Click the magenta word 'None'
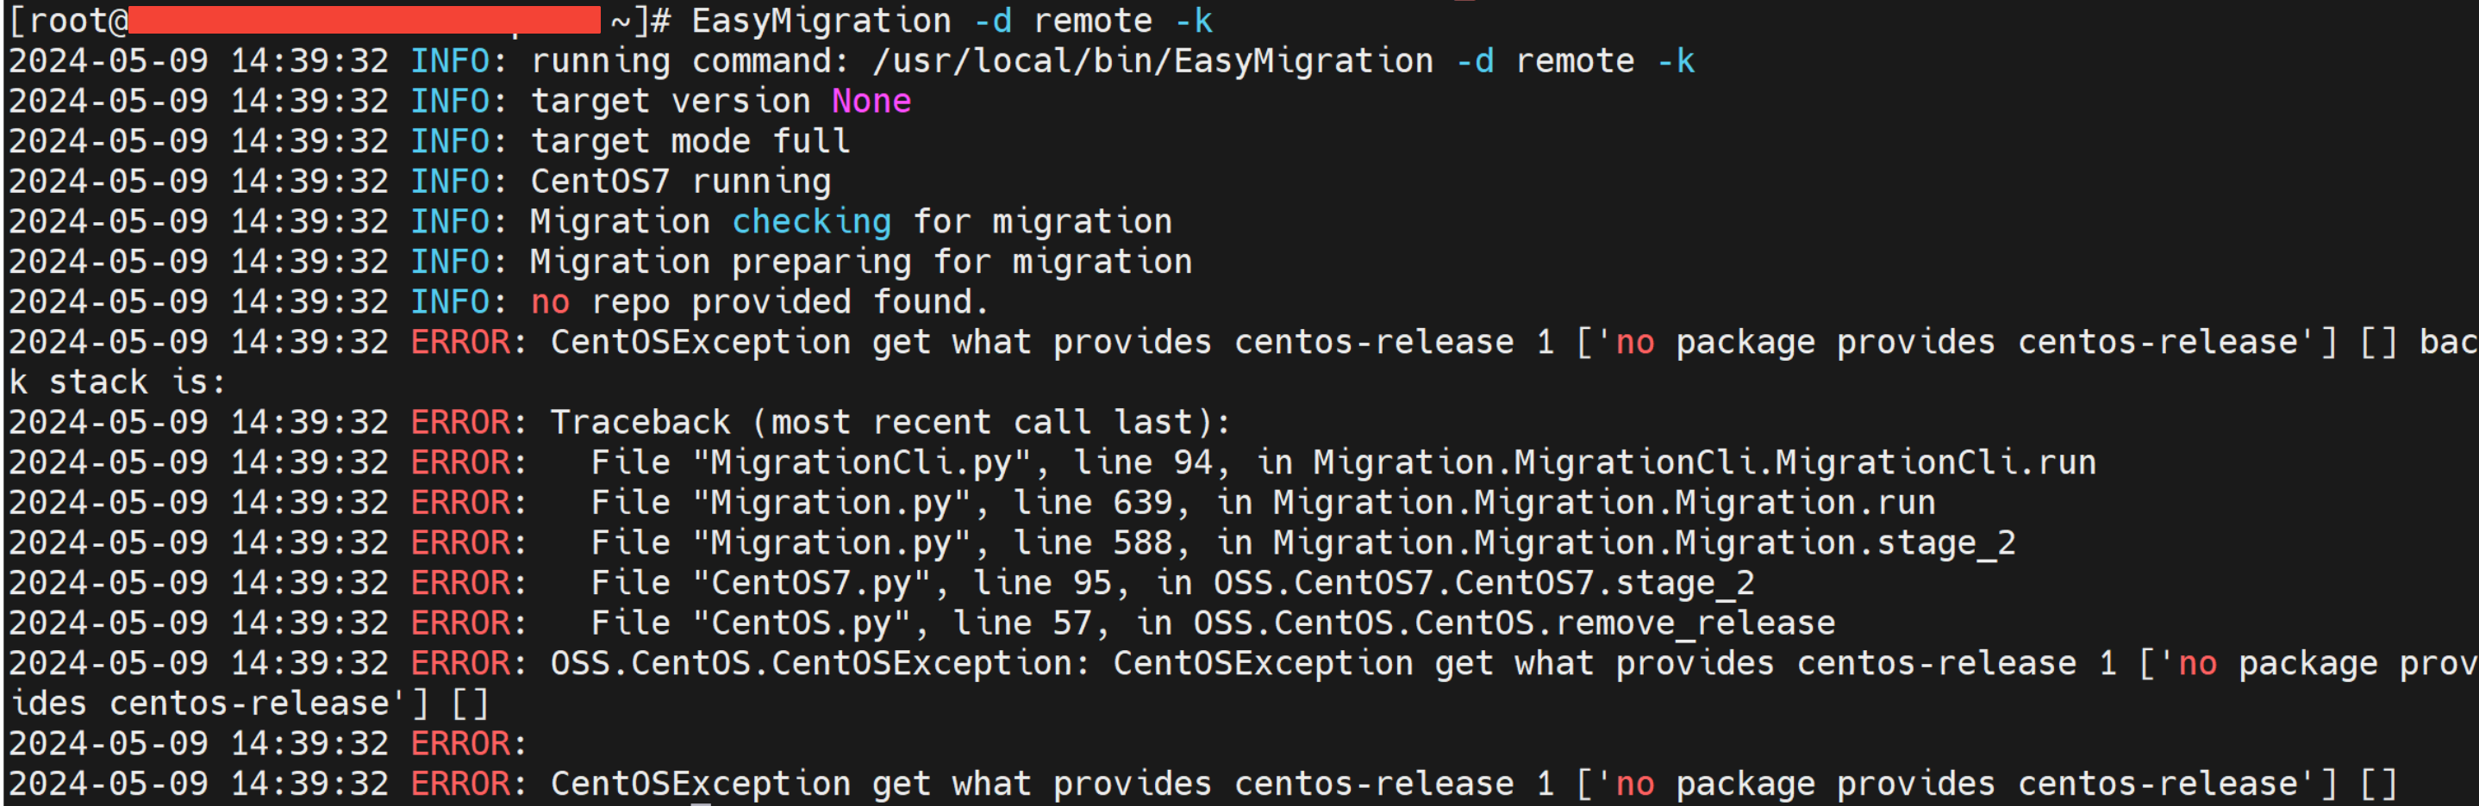This screenshot has height=806, width=2479. 871,101
